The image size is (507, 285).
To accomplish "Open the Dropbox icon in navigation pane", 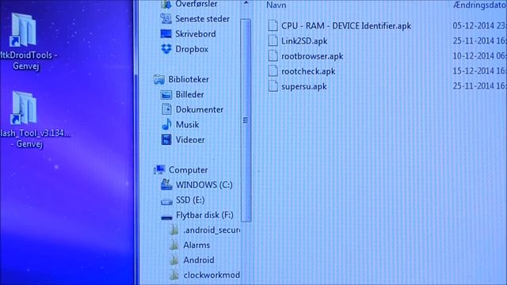I will pos(166,49).
